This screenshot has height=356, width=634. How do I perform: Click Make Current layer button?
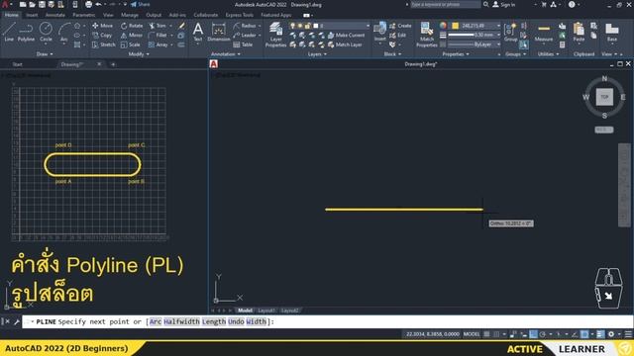point(346,36)
